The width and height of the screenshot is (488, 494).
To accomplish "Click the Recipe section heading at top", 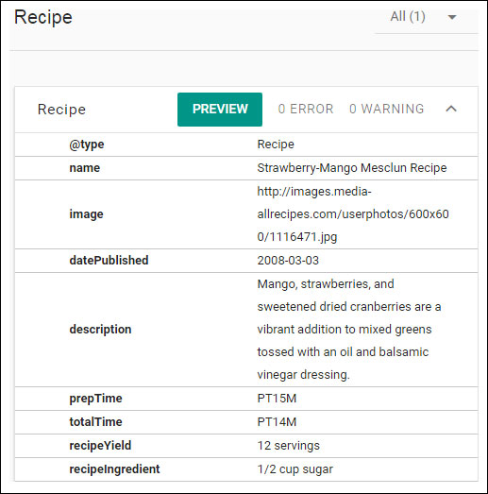I will [x=43, y=17].
